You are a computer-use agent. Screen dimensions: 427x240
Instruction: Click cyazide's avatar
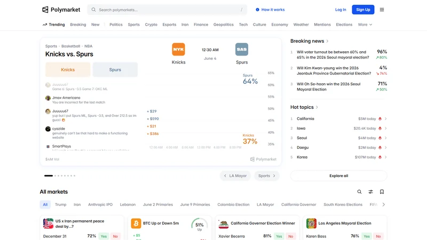click(48, 129)
